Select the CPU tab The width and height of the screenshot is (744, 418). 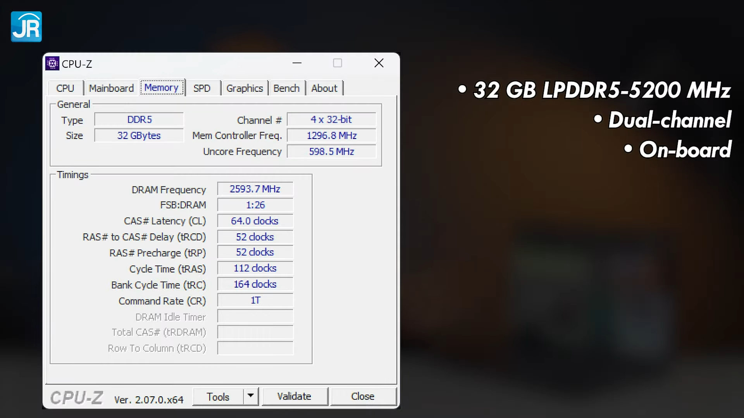click(x=65, y=88)
